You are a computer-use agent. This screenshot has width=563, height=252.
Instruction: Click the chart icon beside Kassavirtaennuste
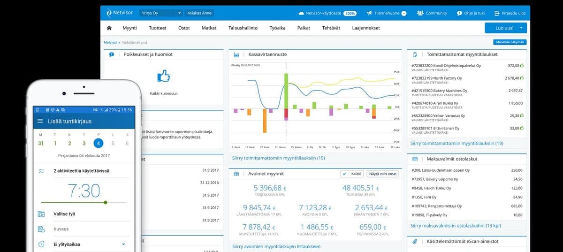[x=236, y=54]
